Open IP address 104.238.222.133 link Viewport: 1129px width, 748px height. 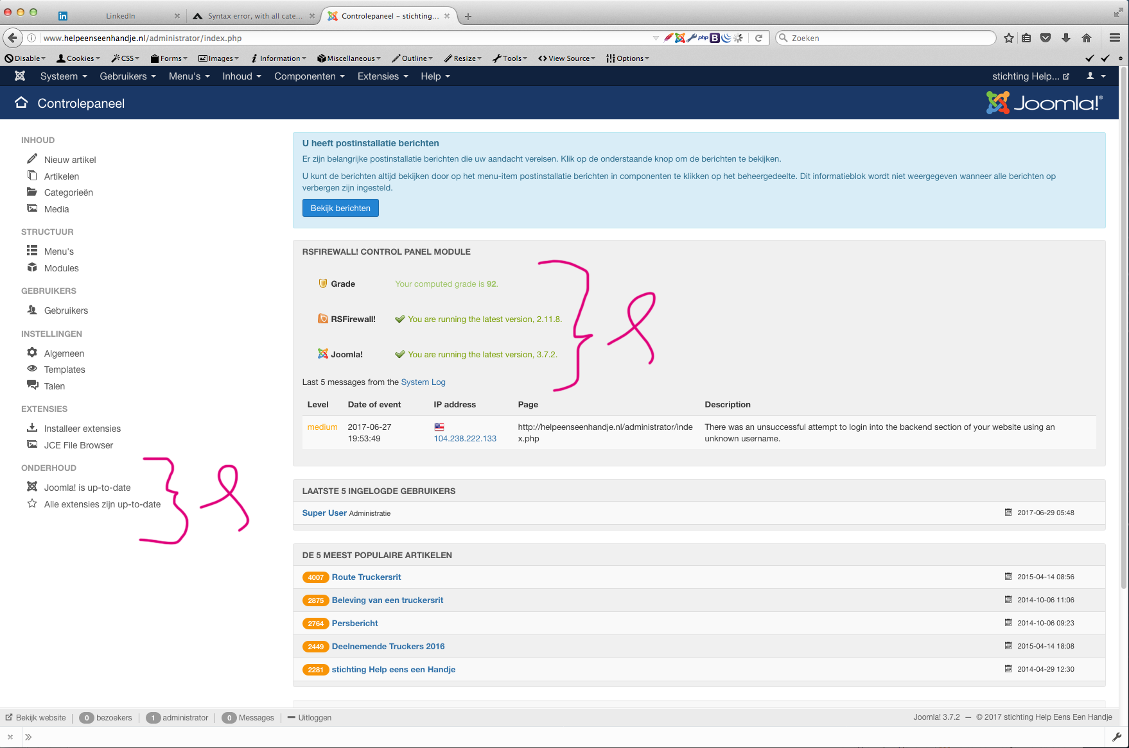465,438
